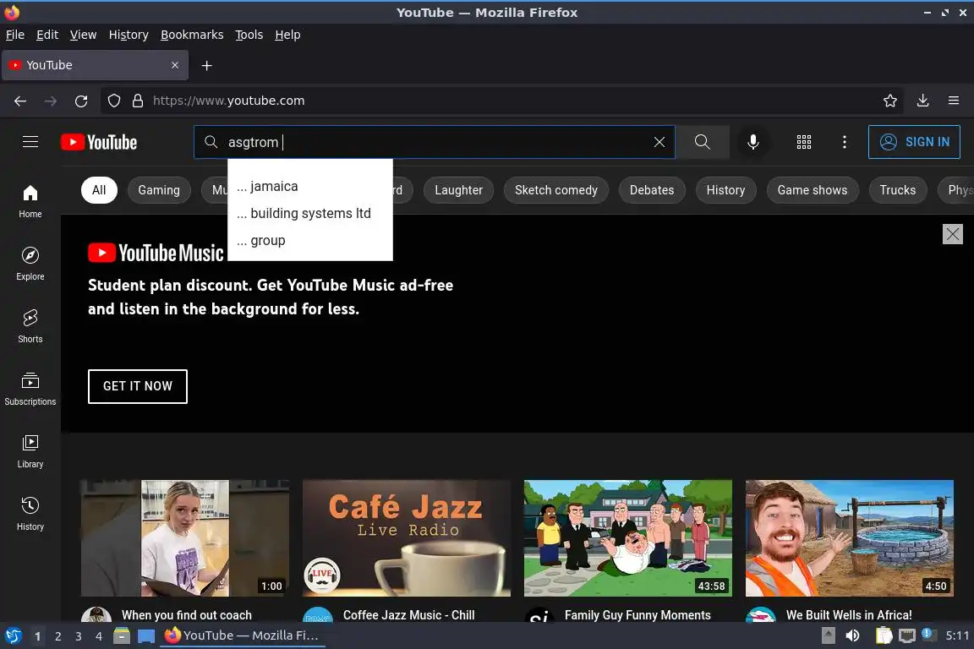Open Shorts in the sidebar
974x649 pixels.
[x=30, y=327]
